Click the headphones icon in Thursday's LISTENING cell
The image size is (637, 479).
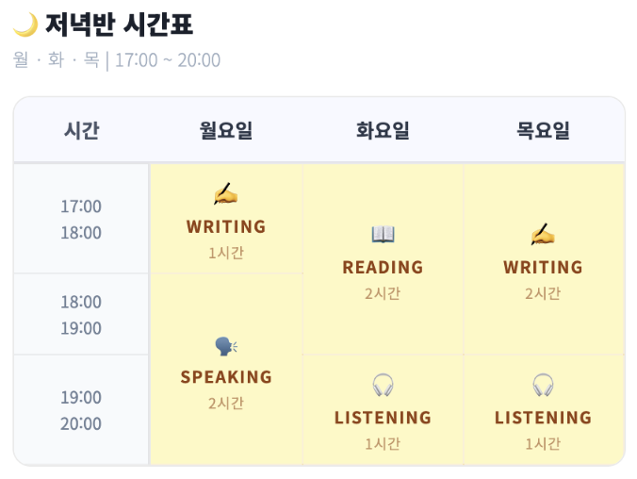pyautogui.click(x=543, y=385)
